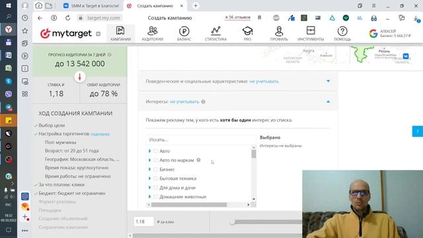Open Telegram from the taskbar
This screenshot has width=423, height=238.
9,107
